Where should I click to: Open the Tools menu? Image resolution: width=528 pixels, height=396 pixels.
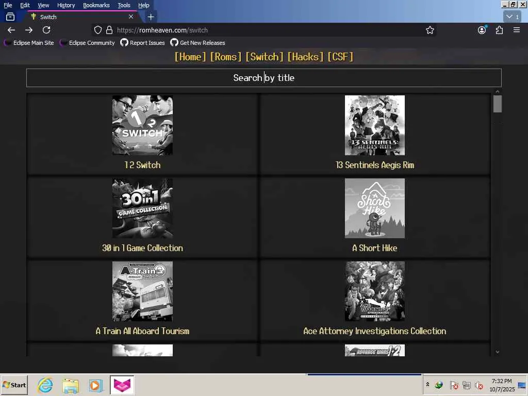click(x=124, y=5)
